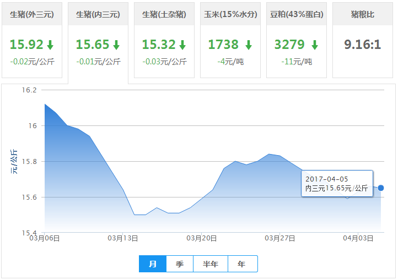Show the 豆粕(43%蛋白) chart tab
This screenshot has height=280, width=398.
coord(297,14)
